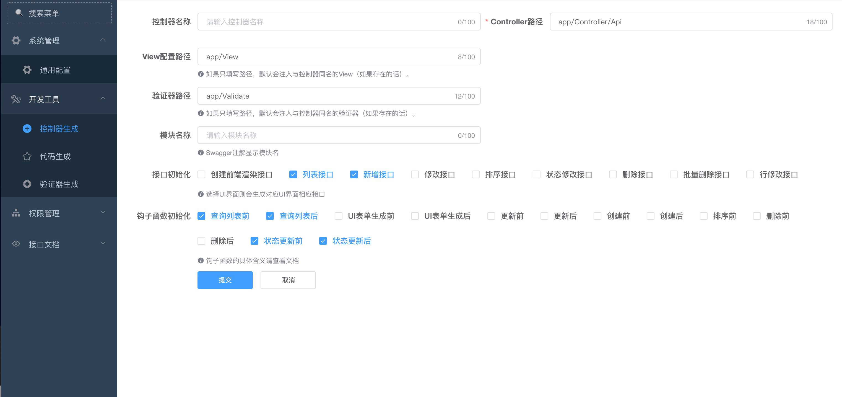The height and width of the screenshot is (397, 842).
Task: Expand the 接口文档 menu chevron
Action: click(103, 243)
